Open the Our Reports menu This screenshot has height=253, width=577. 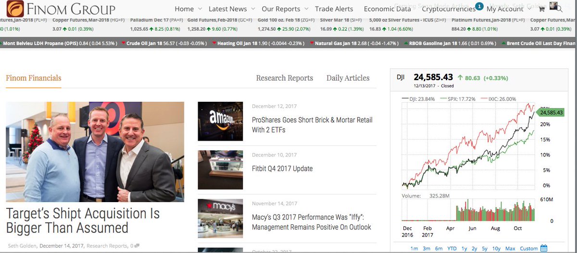[281, 9]
